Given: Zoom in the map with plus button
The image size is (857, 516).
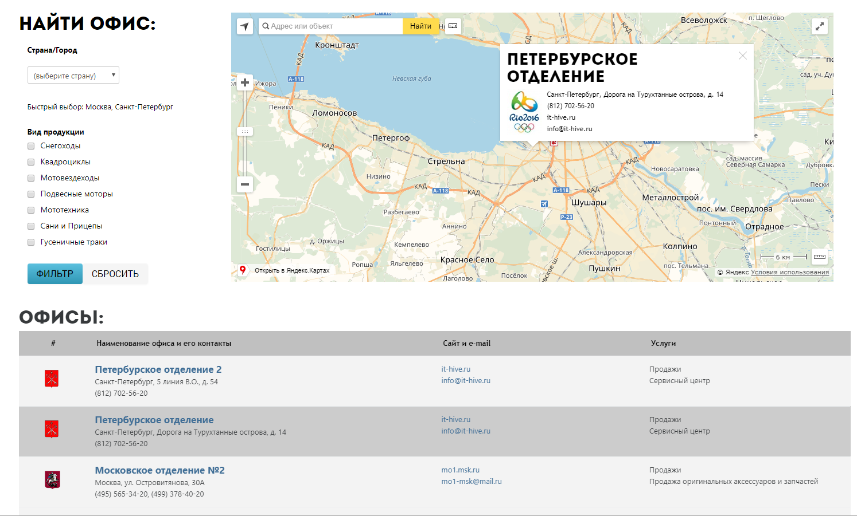Looking at the screenshot, I should tap(245, 82).
